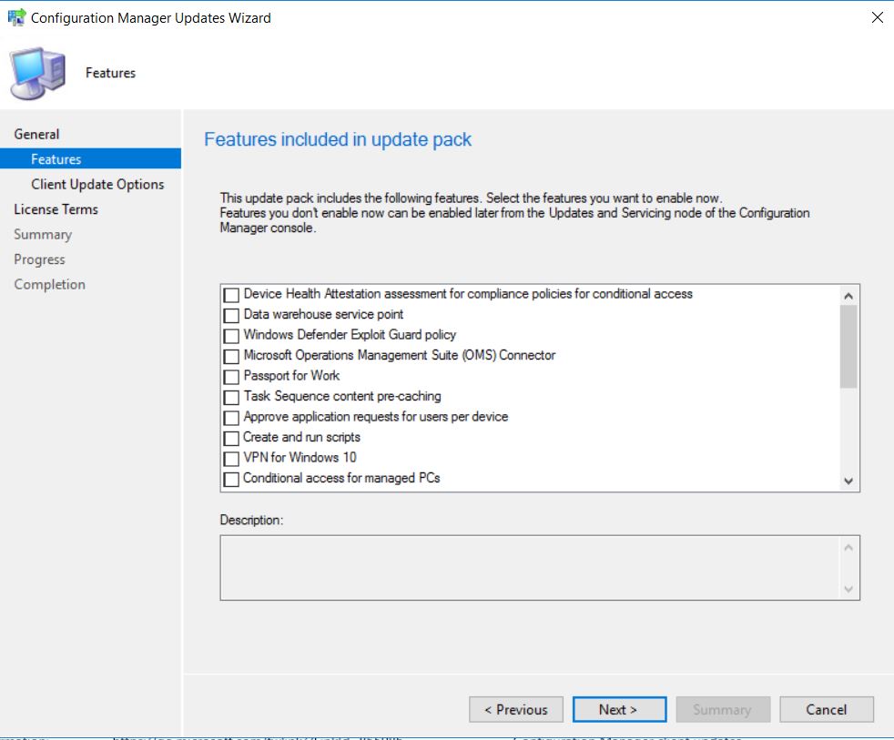Enable the Passport for Work feature
The image size is (894, 740).
pos(231,377)
